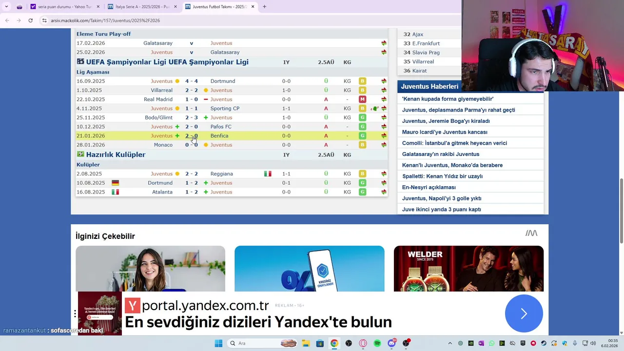Click 'UEFA Şampiyonlar Ligi' section heading
Screen dimensions: 624x351
[167, 62]
